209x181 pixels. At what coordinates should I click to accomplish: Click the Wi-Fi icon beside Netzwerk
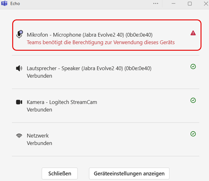(x=19, y=136)
